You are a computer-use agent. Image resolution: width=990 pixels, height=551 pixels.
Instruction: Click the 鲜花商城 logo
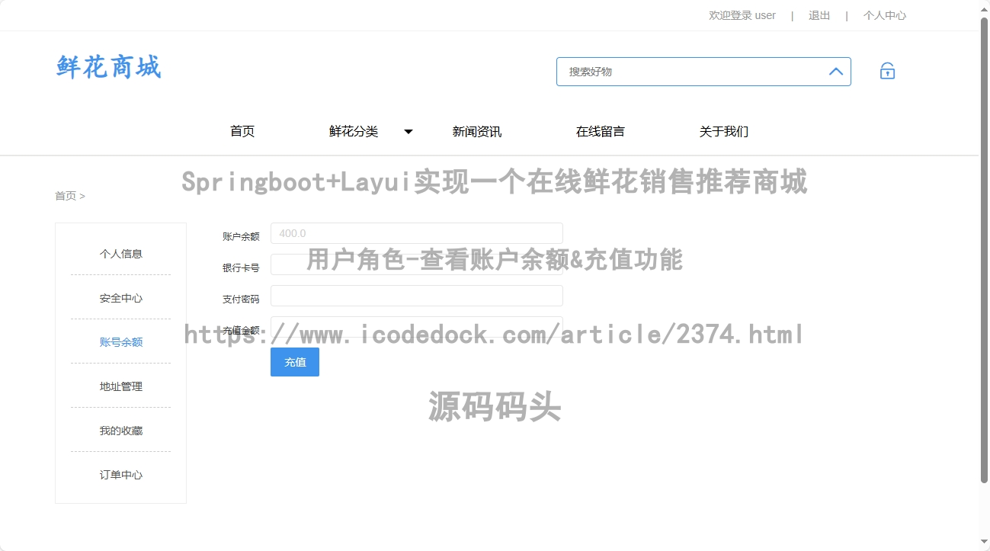(x=108, y=67)
